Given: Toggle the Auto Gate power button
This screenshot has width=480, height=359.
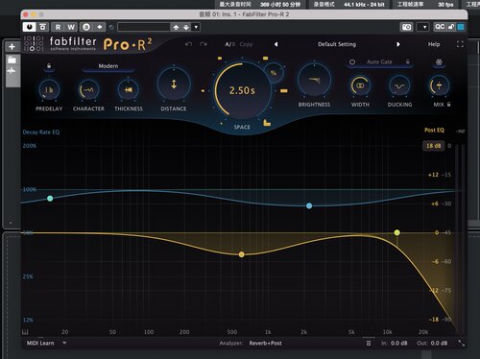Looking at the screenshot, I should [x=352, y=61].
